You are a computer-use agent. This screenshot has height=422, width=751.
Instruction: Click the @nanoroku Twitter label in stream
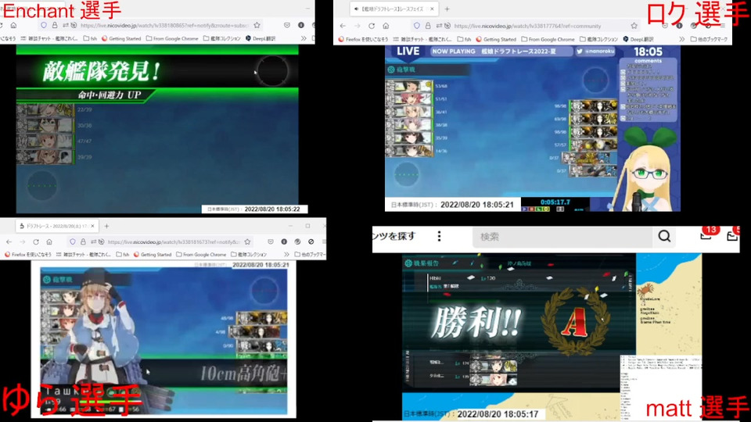[x=595, y=52]
